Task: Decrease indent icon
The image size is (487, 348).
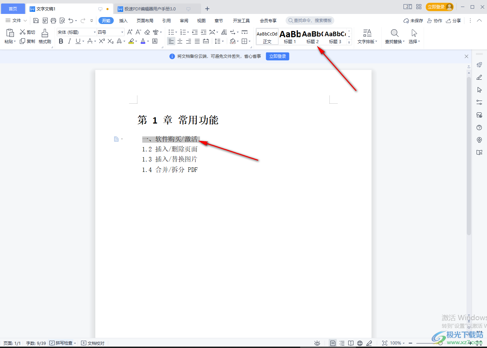Action: [x=195, y=32]
